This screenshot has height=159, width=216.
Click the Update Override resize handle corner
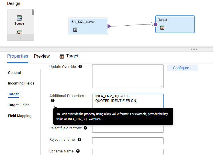(162, 86)
